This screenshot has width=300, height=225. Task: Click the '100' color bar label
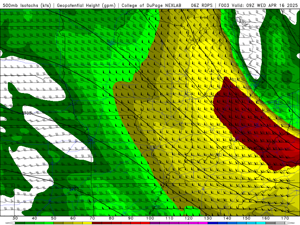click(150, 218)
